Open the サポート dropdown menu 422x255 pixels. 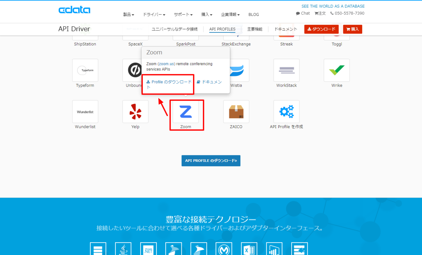[183, 14]
